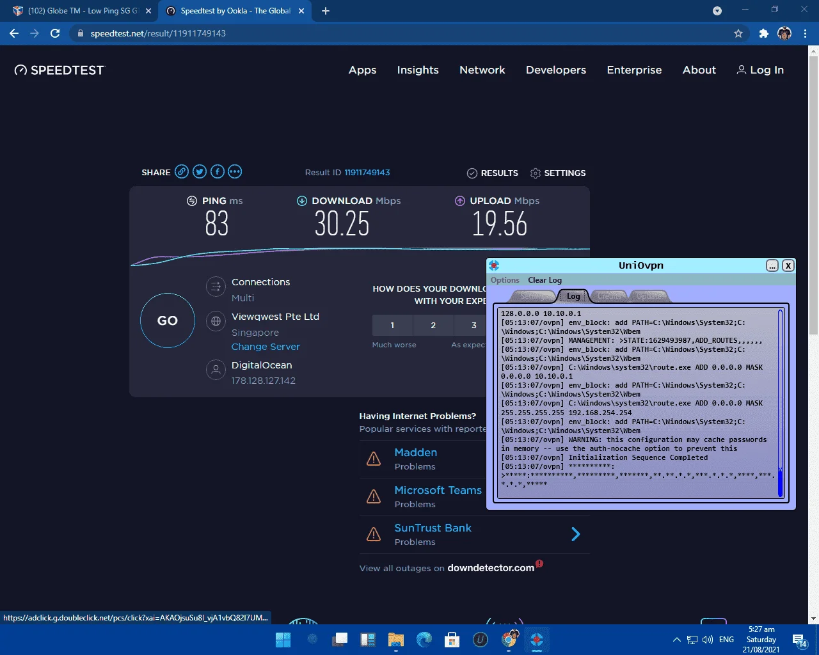819x655 pixels.
Task: Go back to the previous page
Action: point(14,33)
